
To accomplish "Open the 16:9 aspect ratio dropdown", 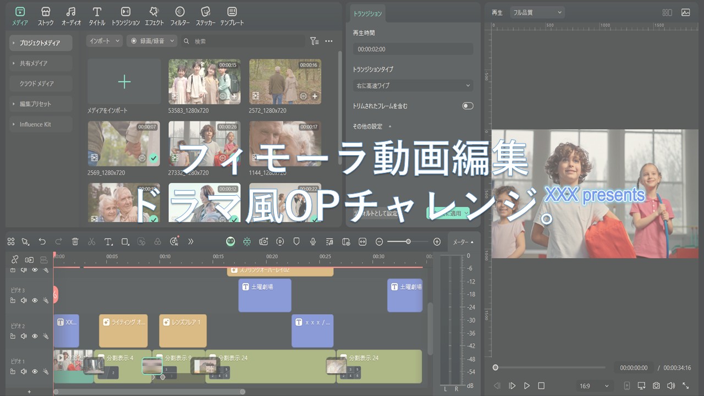I will point(595,386).
